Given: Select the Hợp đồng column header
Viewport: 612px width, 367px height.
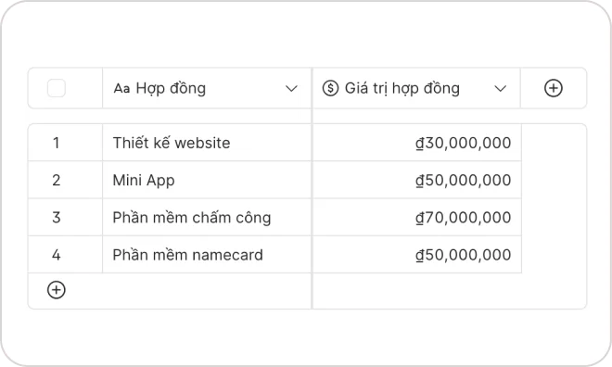Looking at the screenshot, I should (x=207, y=88).
